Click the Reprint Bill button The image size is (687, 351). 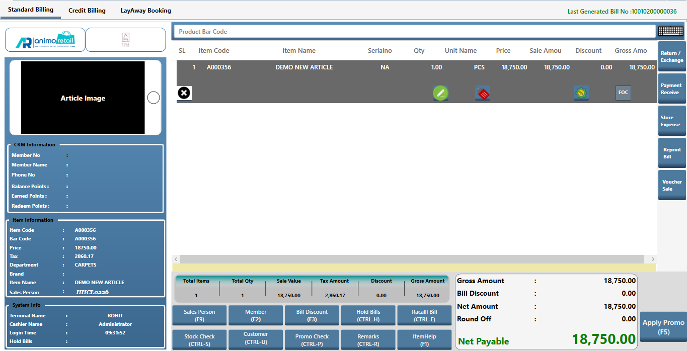tap(672, 153)
